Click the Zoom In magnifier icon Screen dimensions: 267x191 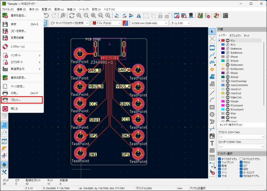pyautogui.click(x=79, y=16)
